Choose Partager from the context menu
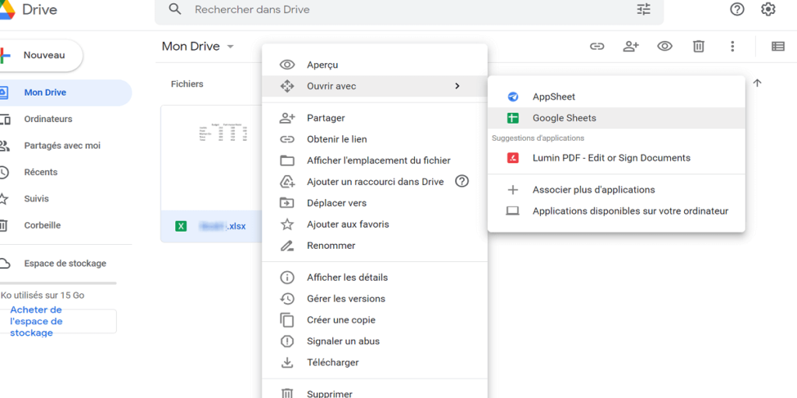Screen dimensions: 797x398 (374, 118)
